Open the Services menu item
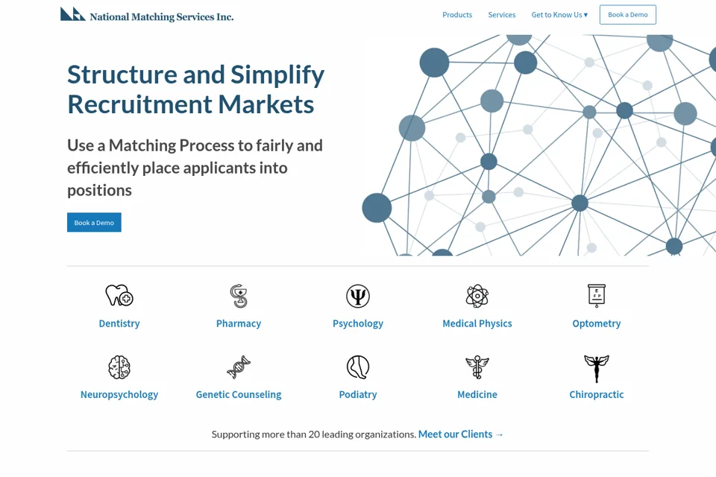This screenshot has height=477, width=716. pyautogui.click(x=502, y=15)
